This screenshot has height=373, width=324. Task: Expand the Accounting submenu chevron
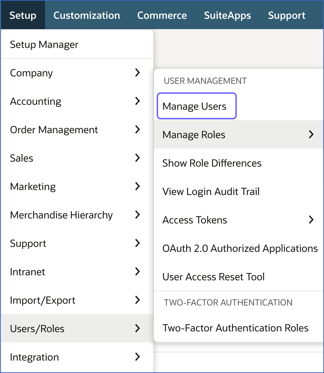pos(138,101)
